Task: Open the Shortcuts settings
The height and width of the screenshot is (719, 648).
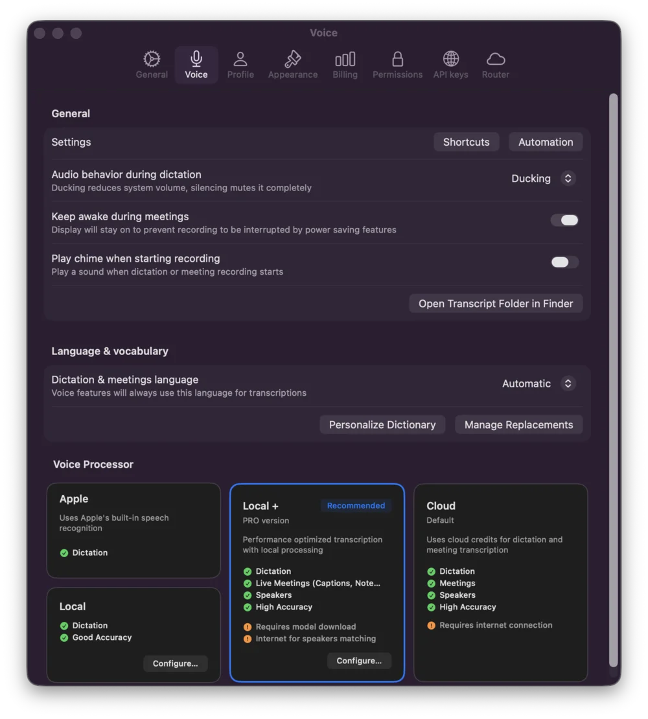Action: (466, 142)
